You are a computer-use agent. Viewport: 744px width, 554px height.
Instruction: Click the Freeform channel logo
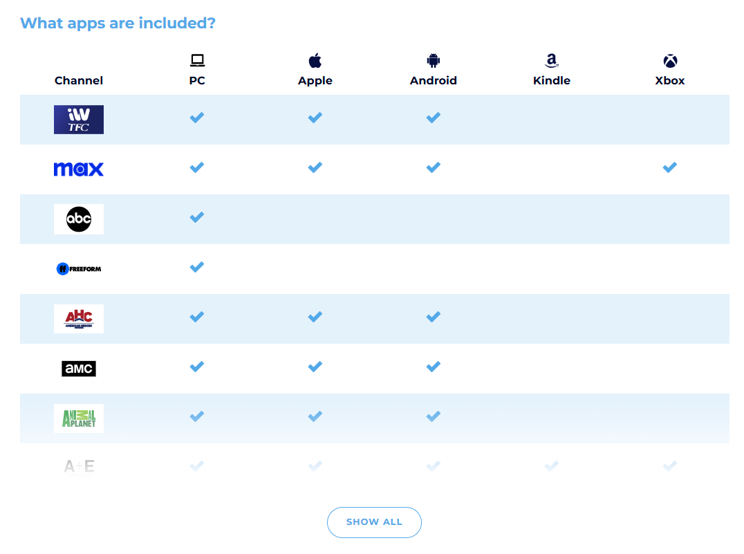[79, 268]
